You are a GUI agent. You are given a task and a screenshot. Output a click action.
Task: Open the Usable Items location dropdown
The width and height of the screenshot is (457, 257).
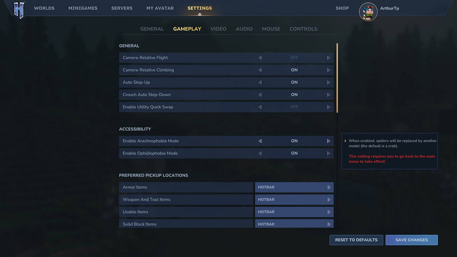pos(294,212)
